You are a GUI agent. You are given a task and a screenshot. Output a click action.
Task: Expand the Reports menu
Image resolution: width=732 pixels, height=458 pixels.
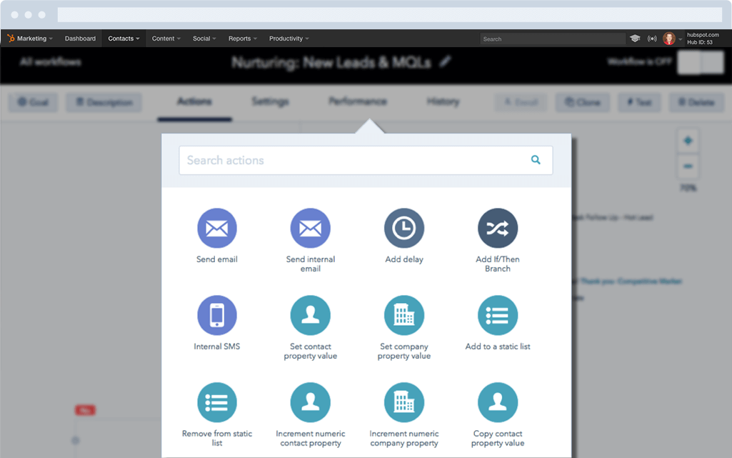tap(242, 38)
